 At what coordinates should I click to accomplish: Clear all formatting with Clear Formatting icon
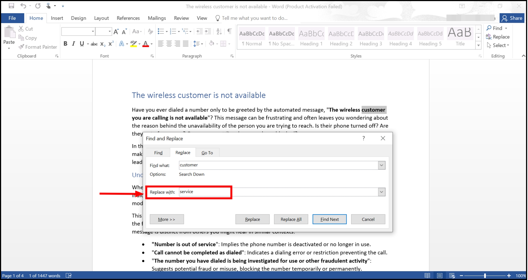pyautogui.click(x=150, y=31)
